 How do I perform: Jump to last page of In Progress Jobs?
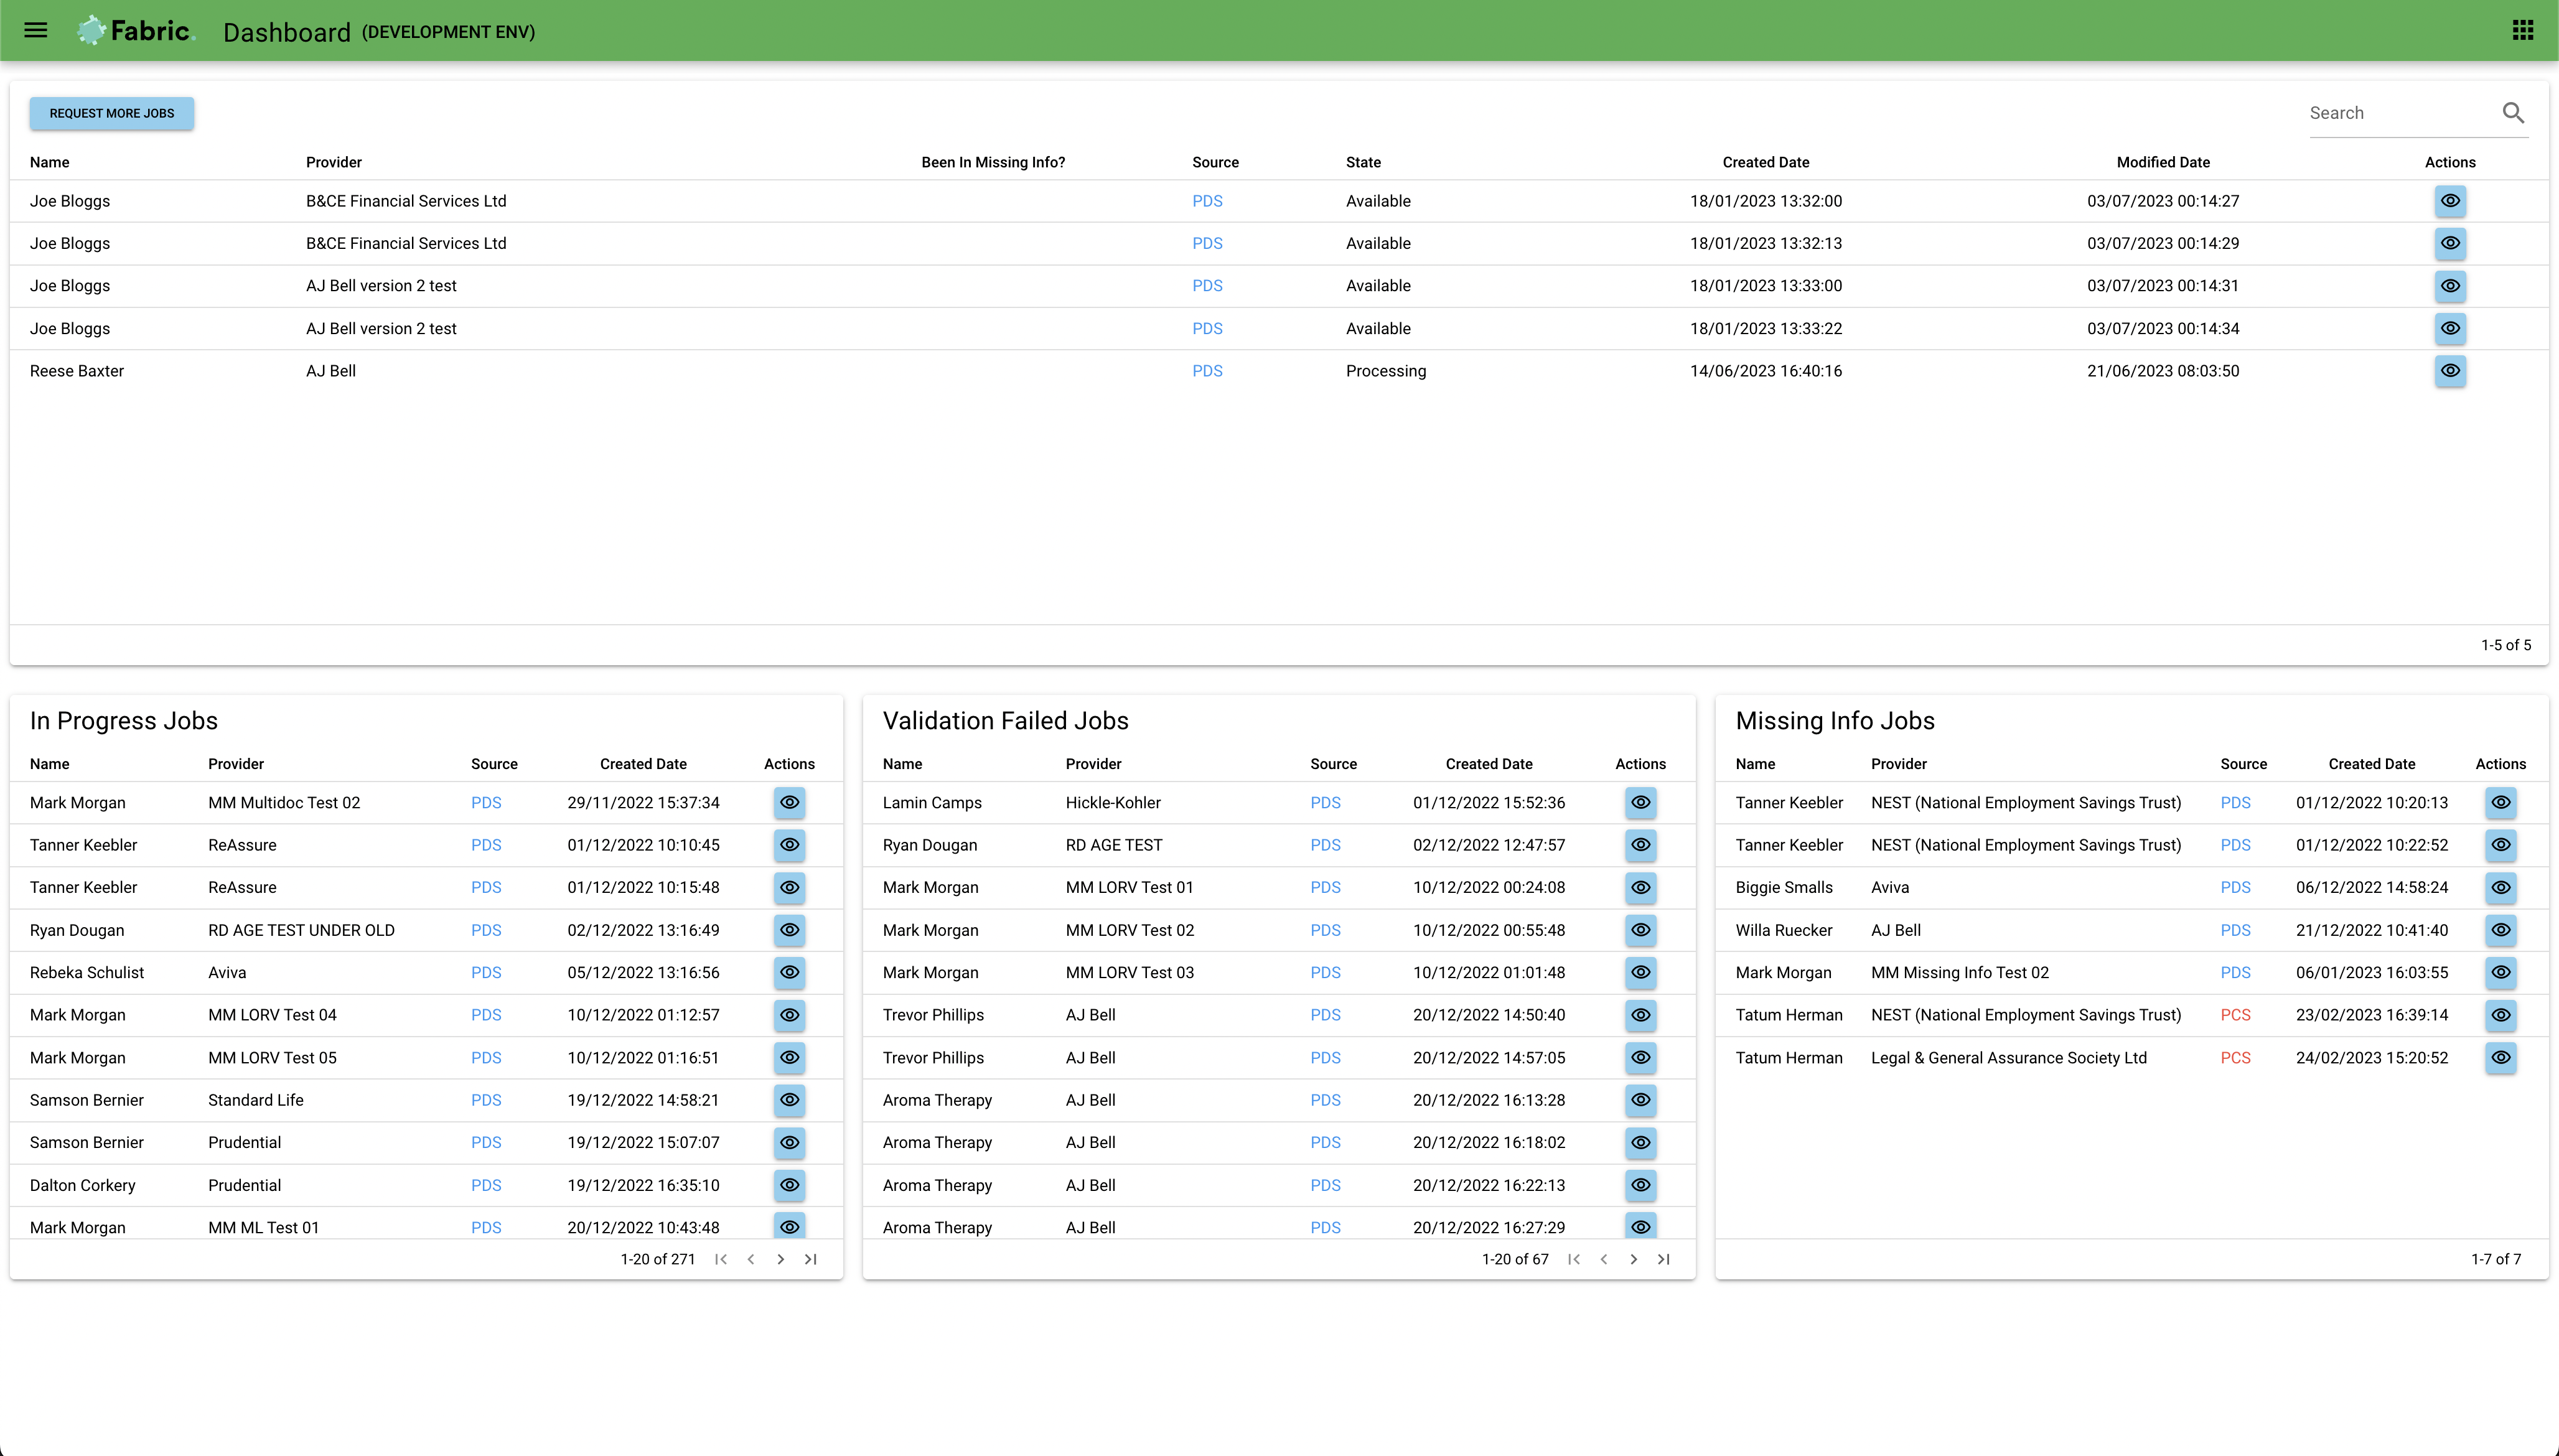[x=811, y=1259]
